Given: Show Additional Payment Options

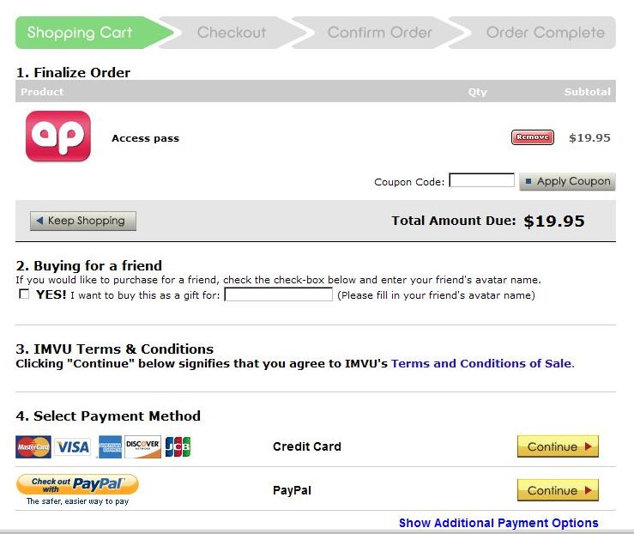Looking at the screenshot, I should tap(498, 523).
